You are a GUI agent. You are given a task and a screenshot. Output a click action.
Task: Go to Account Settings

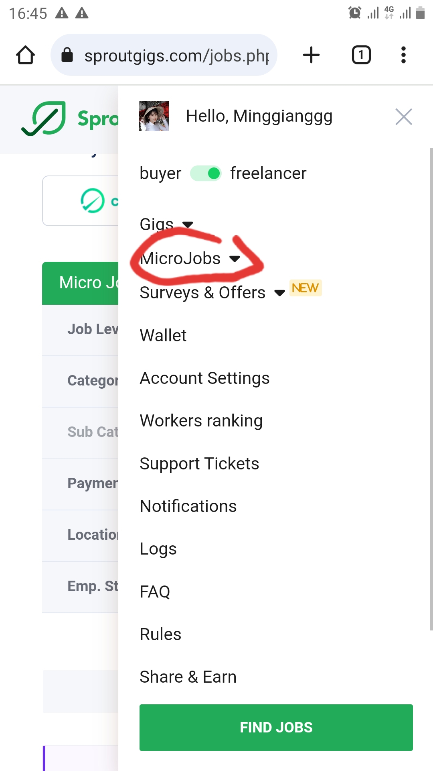[204, 378]
